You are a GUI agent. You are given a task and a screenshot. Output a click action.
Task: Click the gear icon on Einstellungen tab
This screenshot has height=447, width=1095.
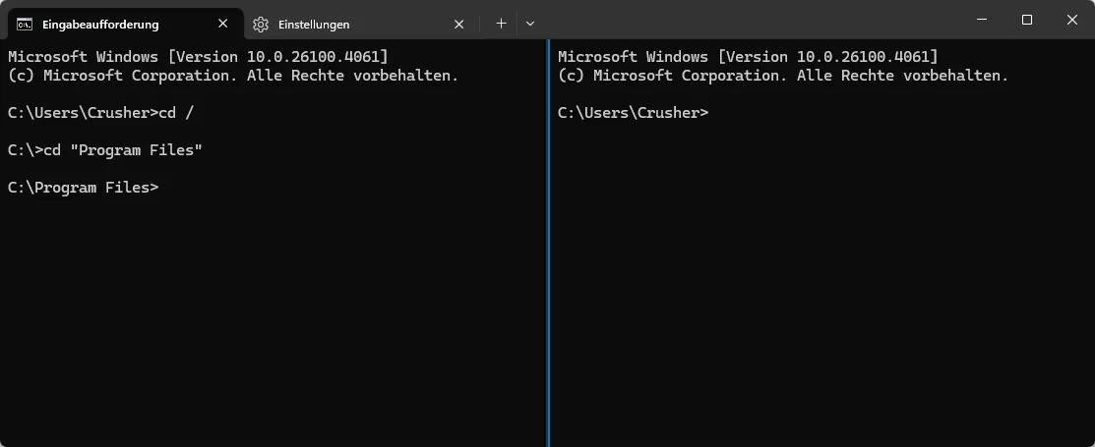(x=261, y=25)
